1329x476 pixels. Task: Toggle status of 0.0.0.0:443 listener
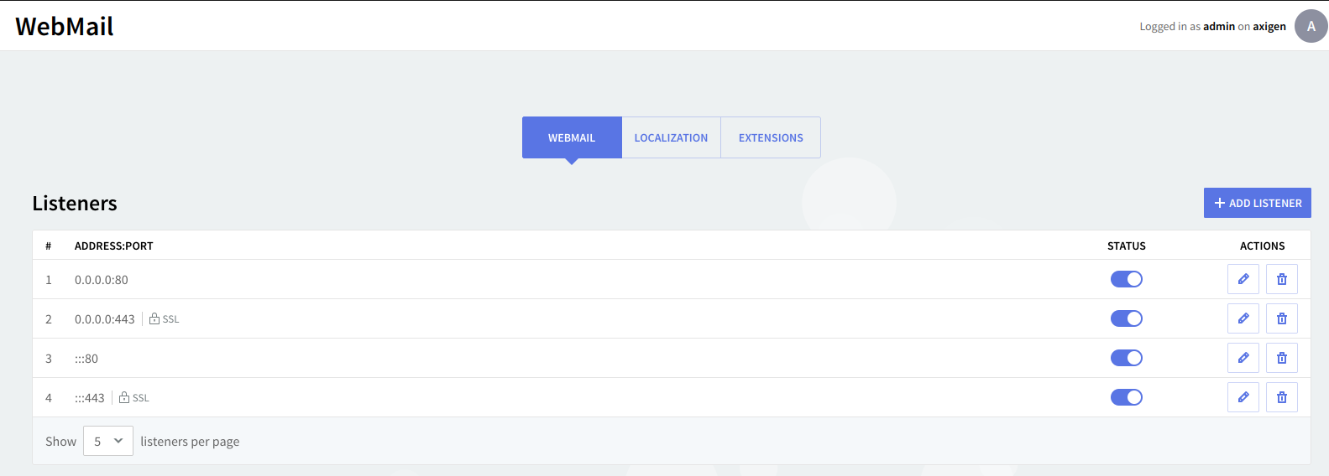[x=1126, y=318]
